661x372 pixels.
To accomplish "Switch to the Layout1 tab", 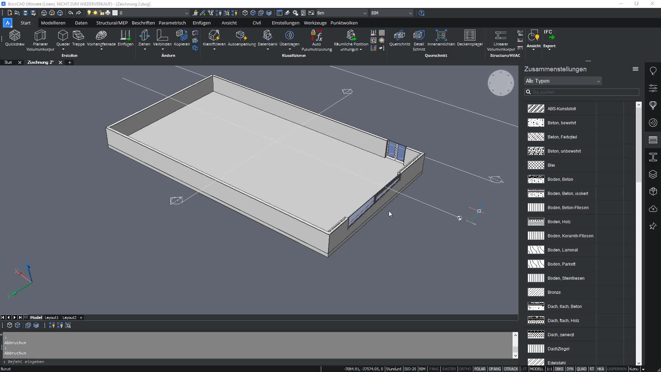I will pos(52,318).
